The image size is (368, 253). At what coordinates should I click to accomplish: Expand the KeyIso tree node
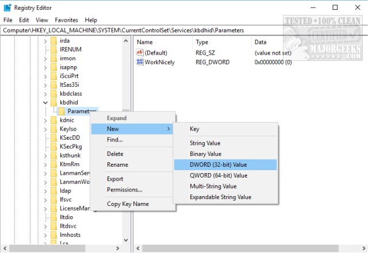point(45,129)
